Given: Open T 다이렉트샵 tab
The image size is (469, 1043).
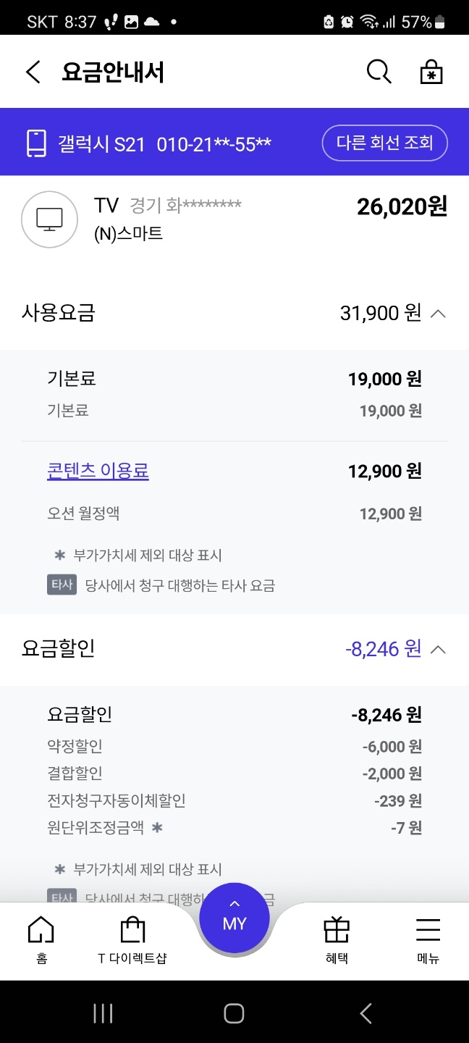Looking at the screenshot, I should 132,939.
